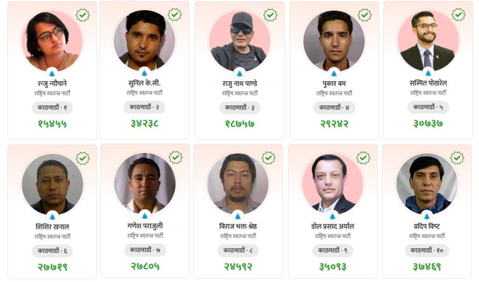The height and width of the screenshot is (282, 479).
Task: Click the green check badge on सुनिल के.सी. card
Action: [x=175, y=14]
